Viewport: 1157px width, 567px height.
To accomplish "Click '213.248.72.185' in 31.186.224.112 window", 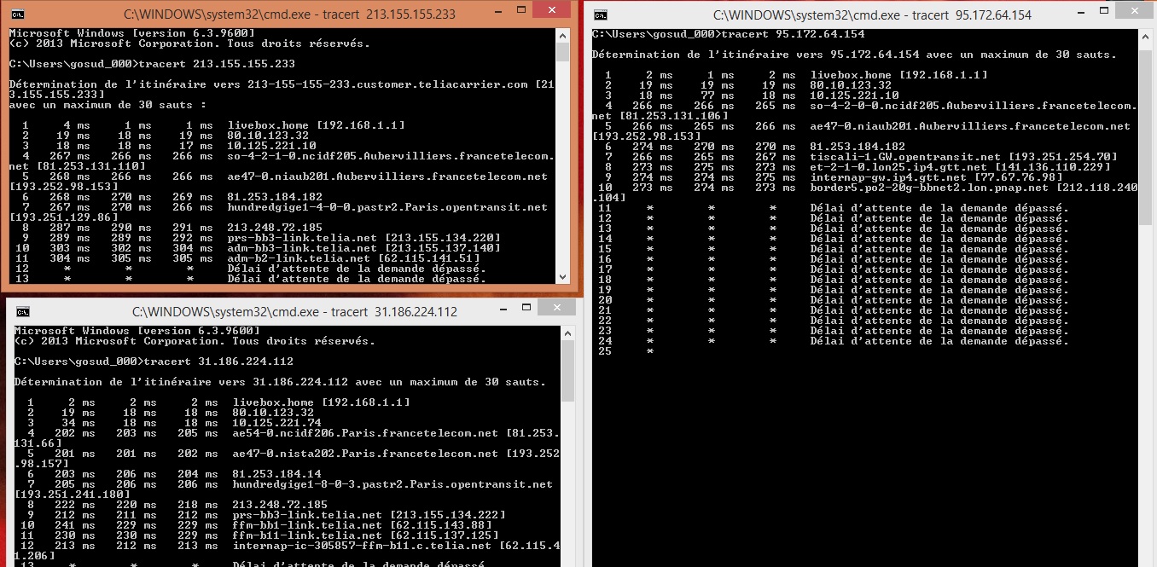I will tap(280, 505).
